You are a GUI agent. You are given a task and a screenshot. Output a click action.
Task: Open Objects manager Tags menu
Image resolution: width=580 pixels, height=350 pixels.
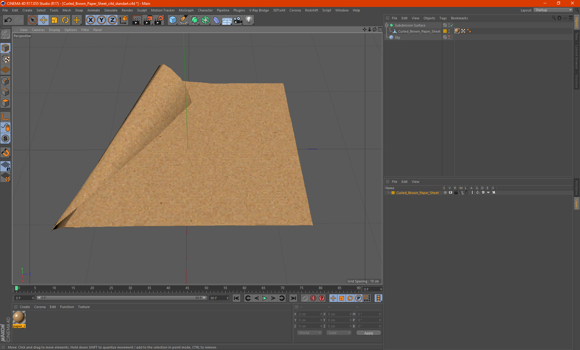pyautogui.click(x=443, y=18)
